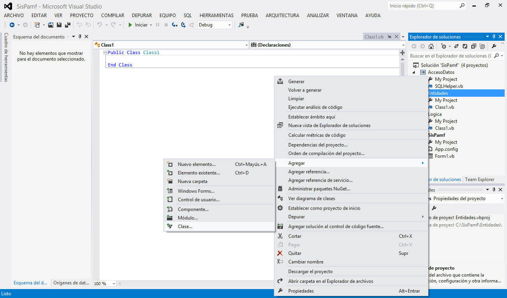Click the New Project toolbar icon
The width and height of the screenshot is (507, 298).
click(37, 25)
